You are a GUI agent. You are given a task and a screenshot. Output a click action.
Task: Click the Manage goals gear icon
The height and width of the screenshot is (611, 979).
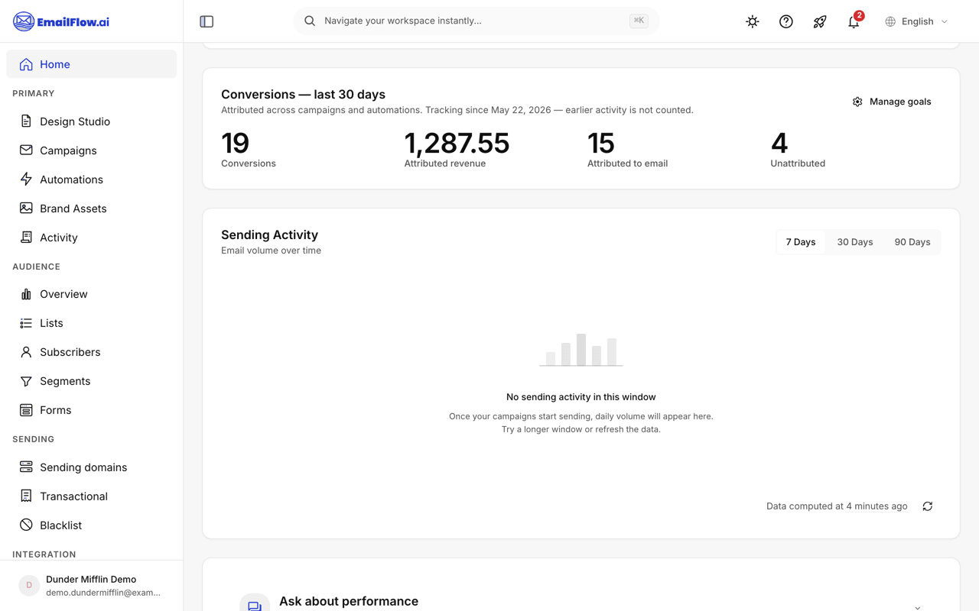click(857, 102)
